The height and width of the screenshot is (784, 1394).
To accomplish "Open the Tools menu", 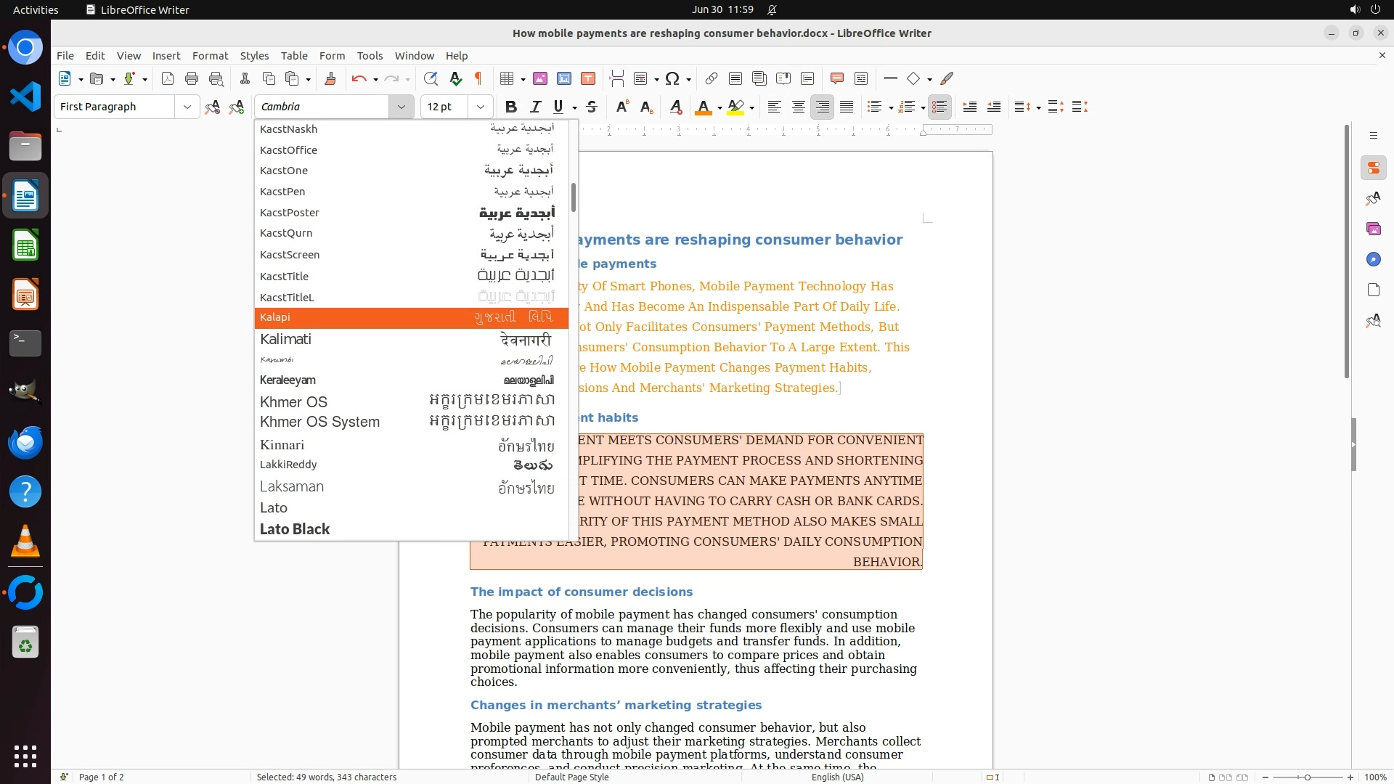I will (370, 56).
